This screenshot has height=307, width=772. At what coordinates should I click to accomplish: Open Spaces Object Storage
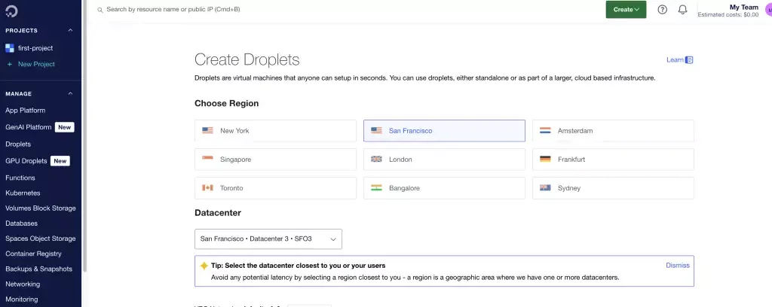click(x=41, y=239)
